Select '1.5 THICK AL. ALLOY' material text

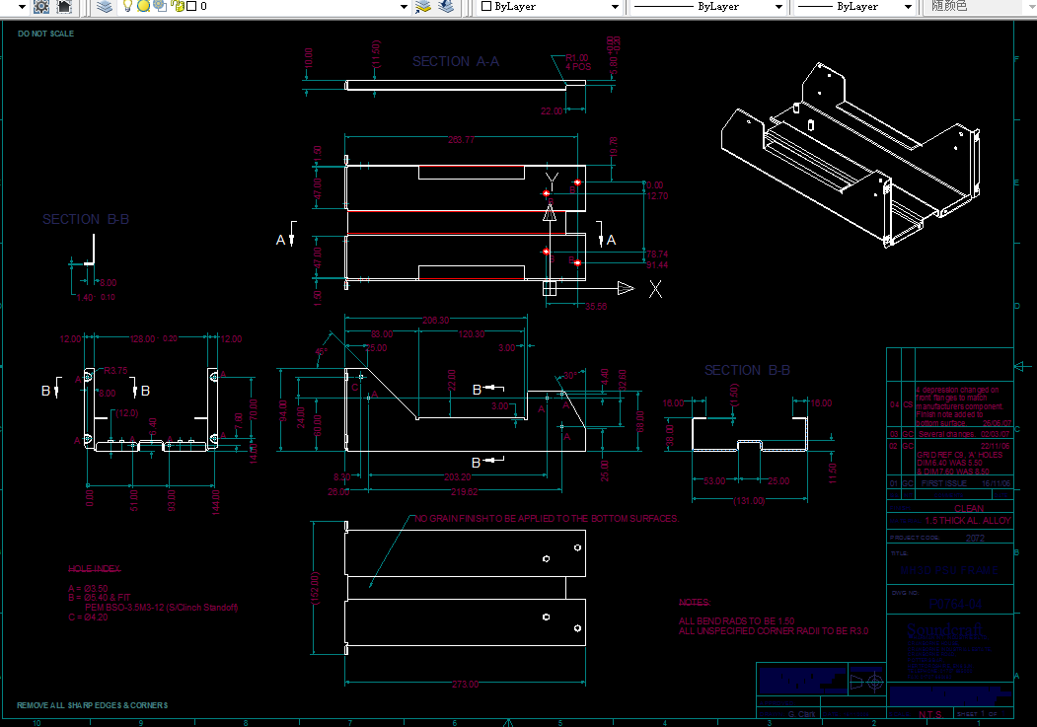click(968, 521)
